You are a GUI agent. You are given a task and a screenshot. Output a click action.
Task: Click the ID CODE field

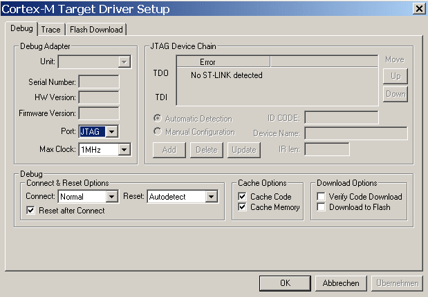342,117
